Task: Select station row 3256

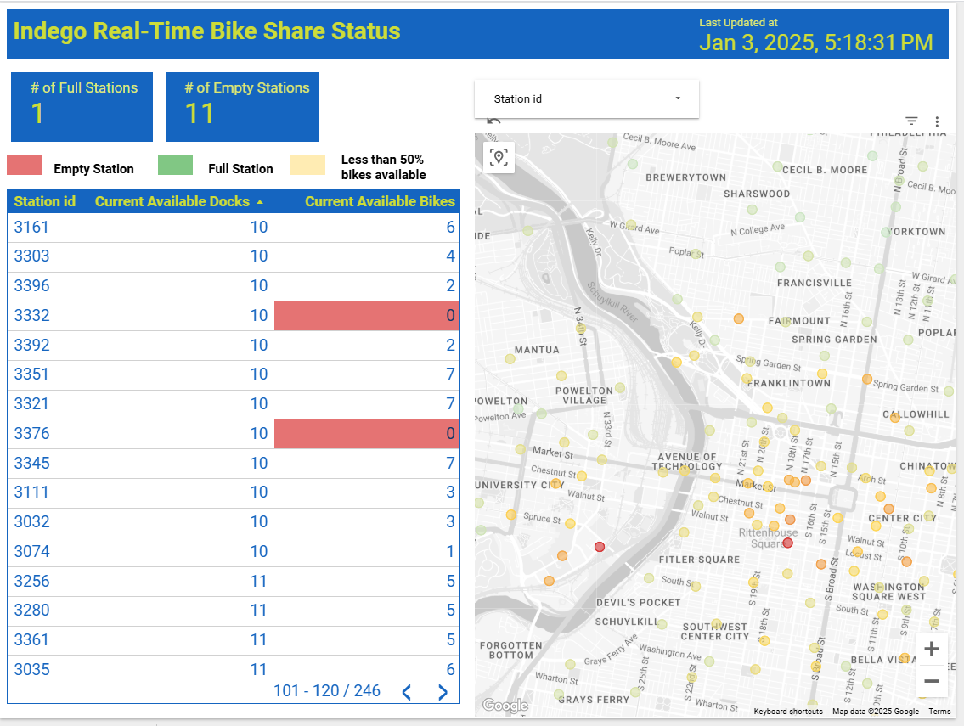Action: point(234,581)
